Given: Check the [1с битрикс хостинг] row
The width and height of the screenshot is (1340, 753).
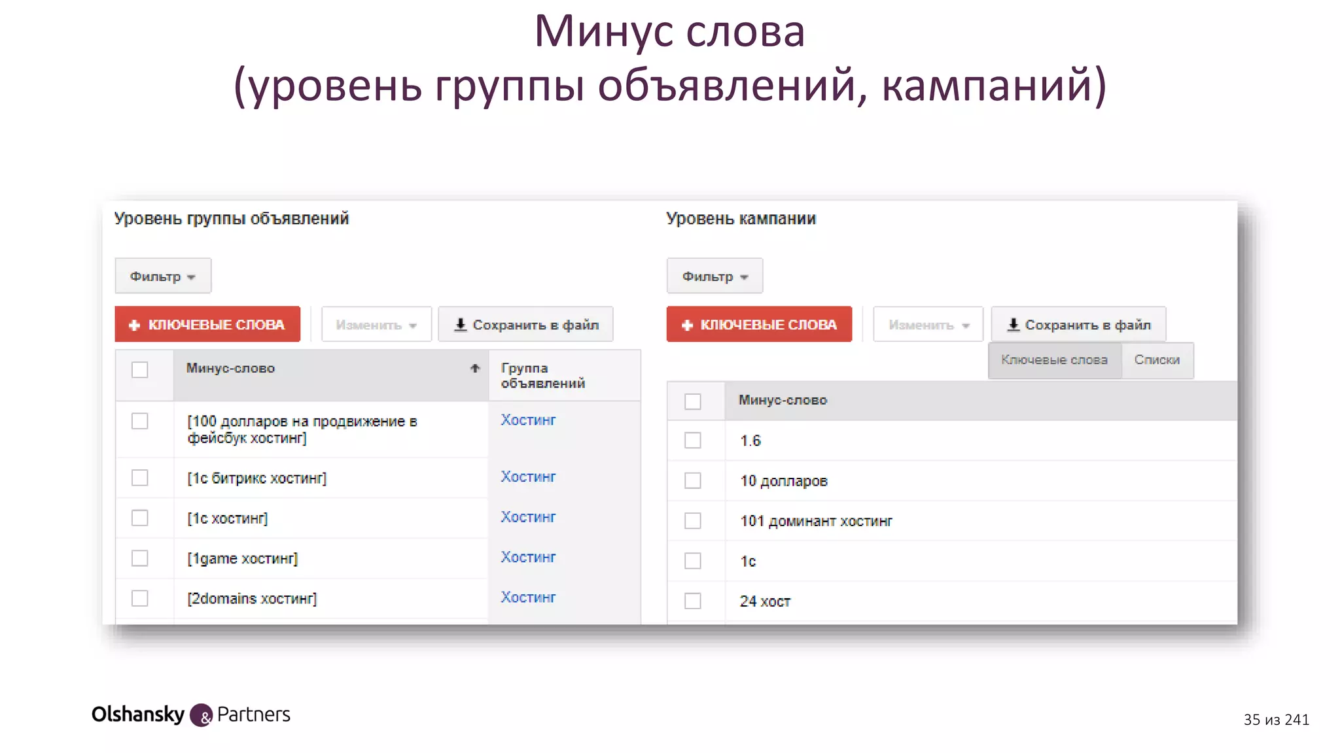Looking at the screenshot, I should (x=139, y=478).
